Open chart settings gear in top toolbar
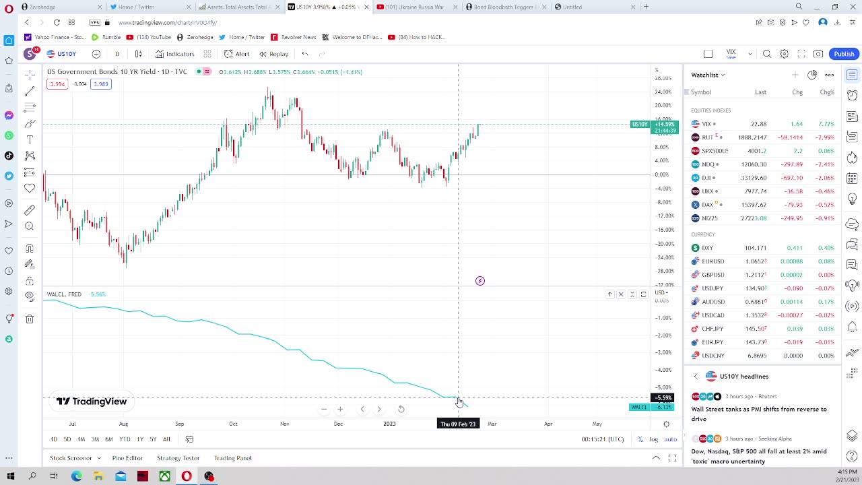The width and height of the screenshot is (862, 485). (x=784, y=54)
